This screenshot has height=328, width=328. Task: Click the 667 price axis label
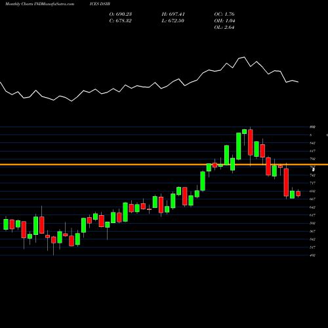click(x=312, y=199)
